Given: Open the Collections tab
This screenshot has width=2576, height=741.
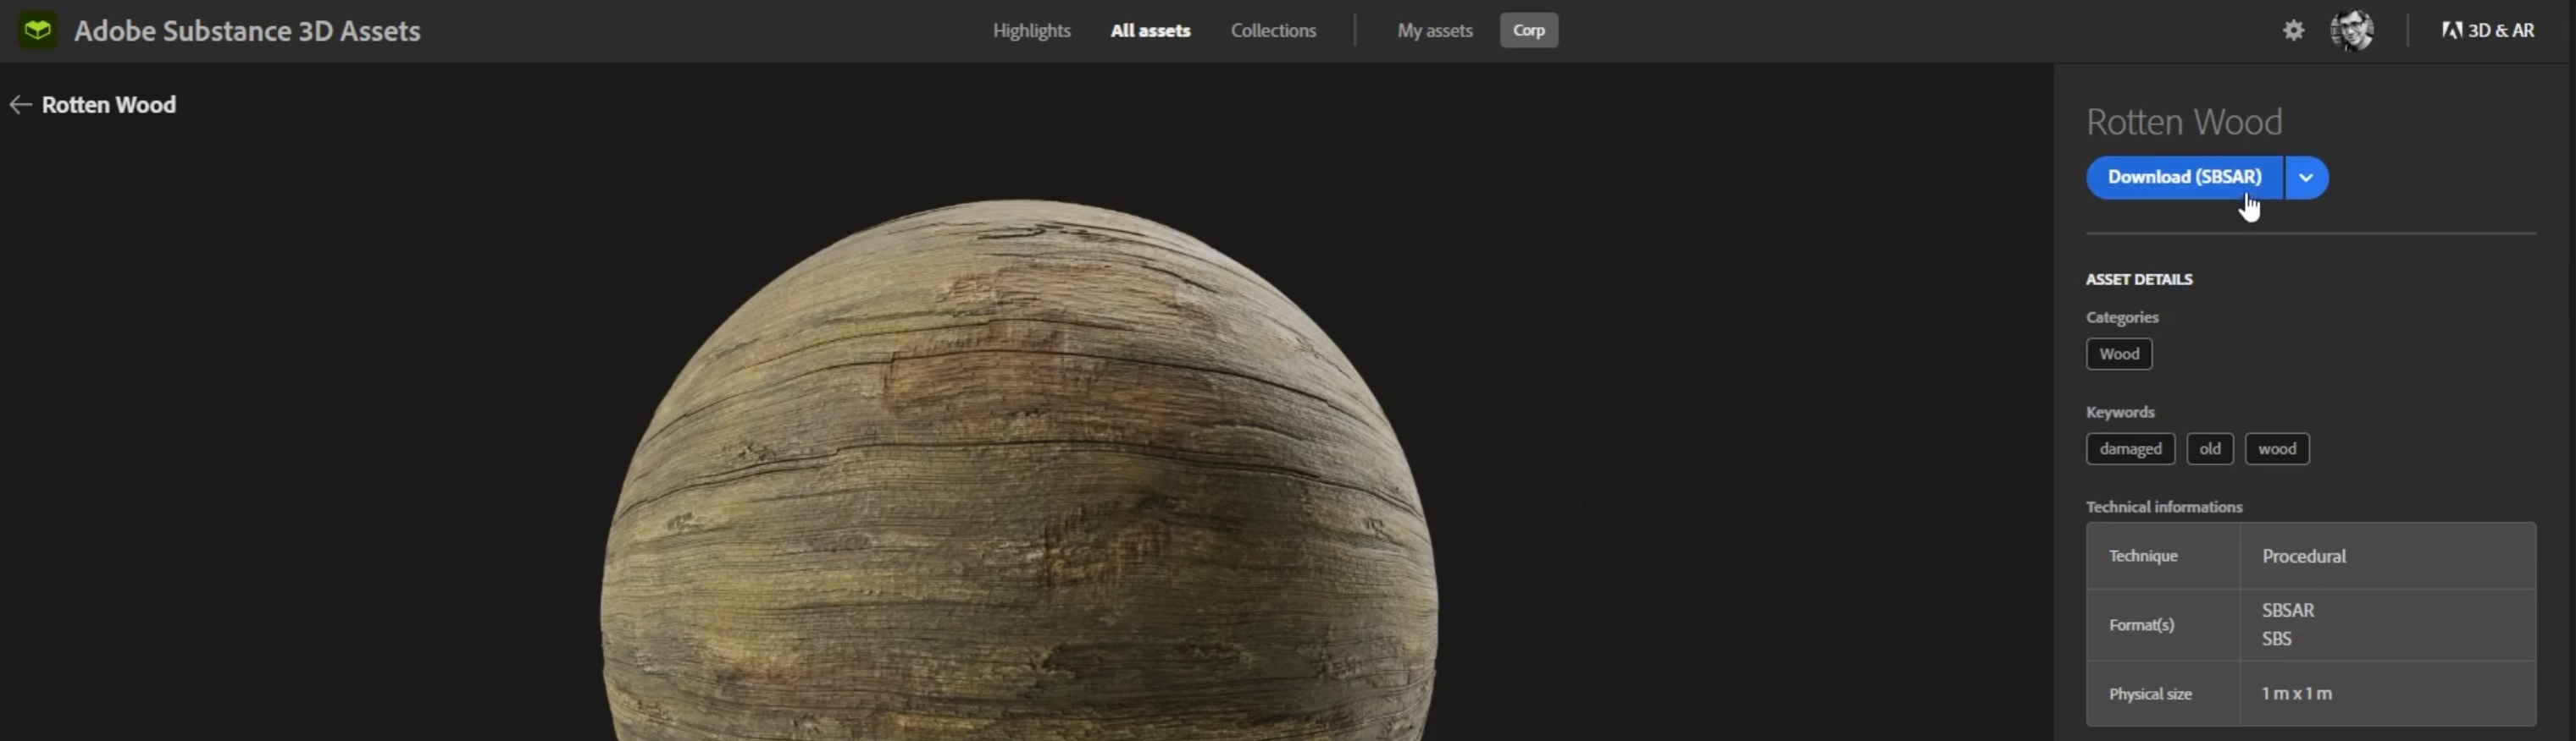Looking at the screenshot, I should 1272,31.
